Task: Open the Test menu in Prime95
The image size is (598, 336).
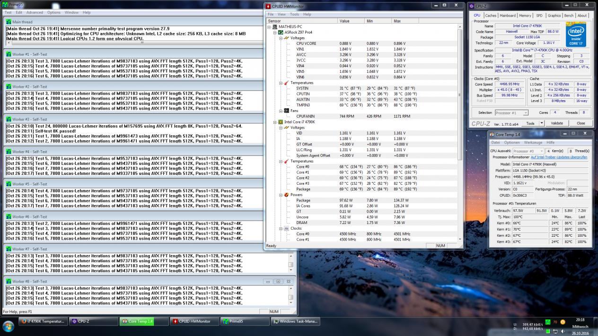Action: click(8, 12)
